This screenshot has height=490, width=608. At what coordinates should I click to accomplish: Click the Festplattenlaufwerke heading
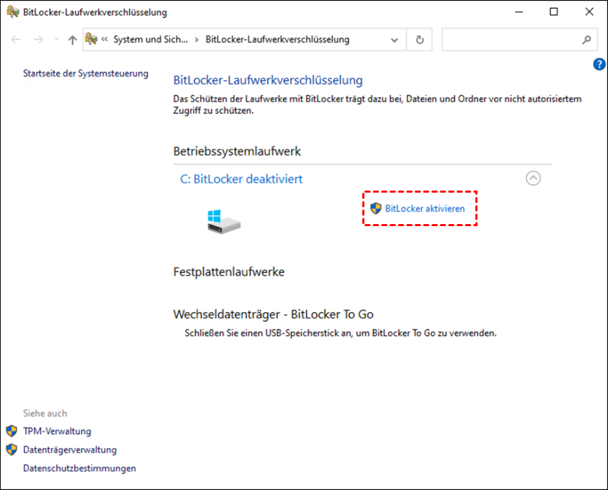[229, 272]
